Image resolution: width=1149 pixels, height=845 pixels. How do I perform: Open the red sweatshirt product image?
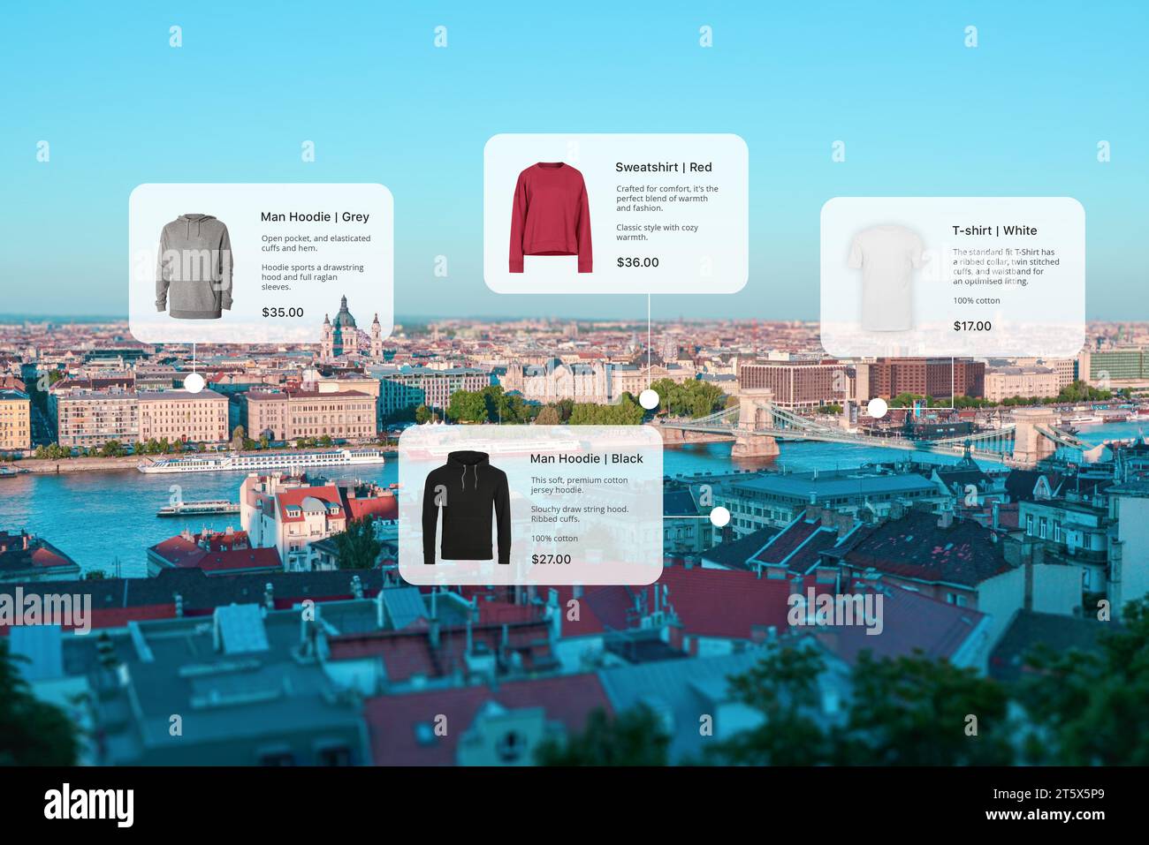coord(550,217)
